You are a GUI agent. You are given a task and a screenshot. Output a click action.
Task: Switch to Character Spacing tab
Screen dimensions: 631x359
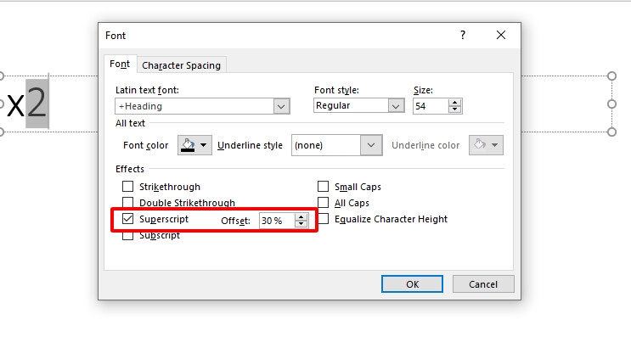point(181,65)
